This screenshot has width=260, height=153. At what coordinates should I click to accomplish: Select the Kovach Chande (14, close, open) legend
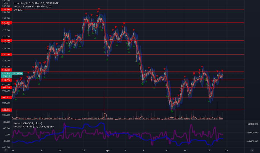[33, 127]
